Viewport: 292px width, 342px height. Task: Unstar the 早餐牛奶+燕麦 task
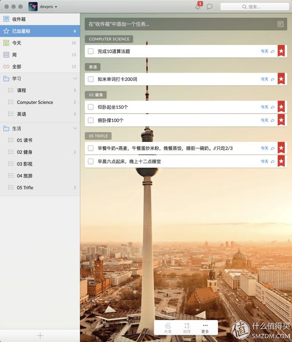click(281, 148)
